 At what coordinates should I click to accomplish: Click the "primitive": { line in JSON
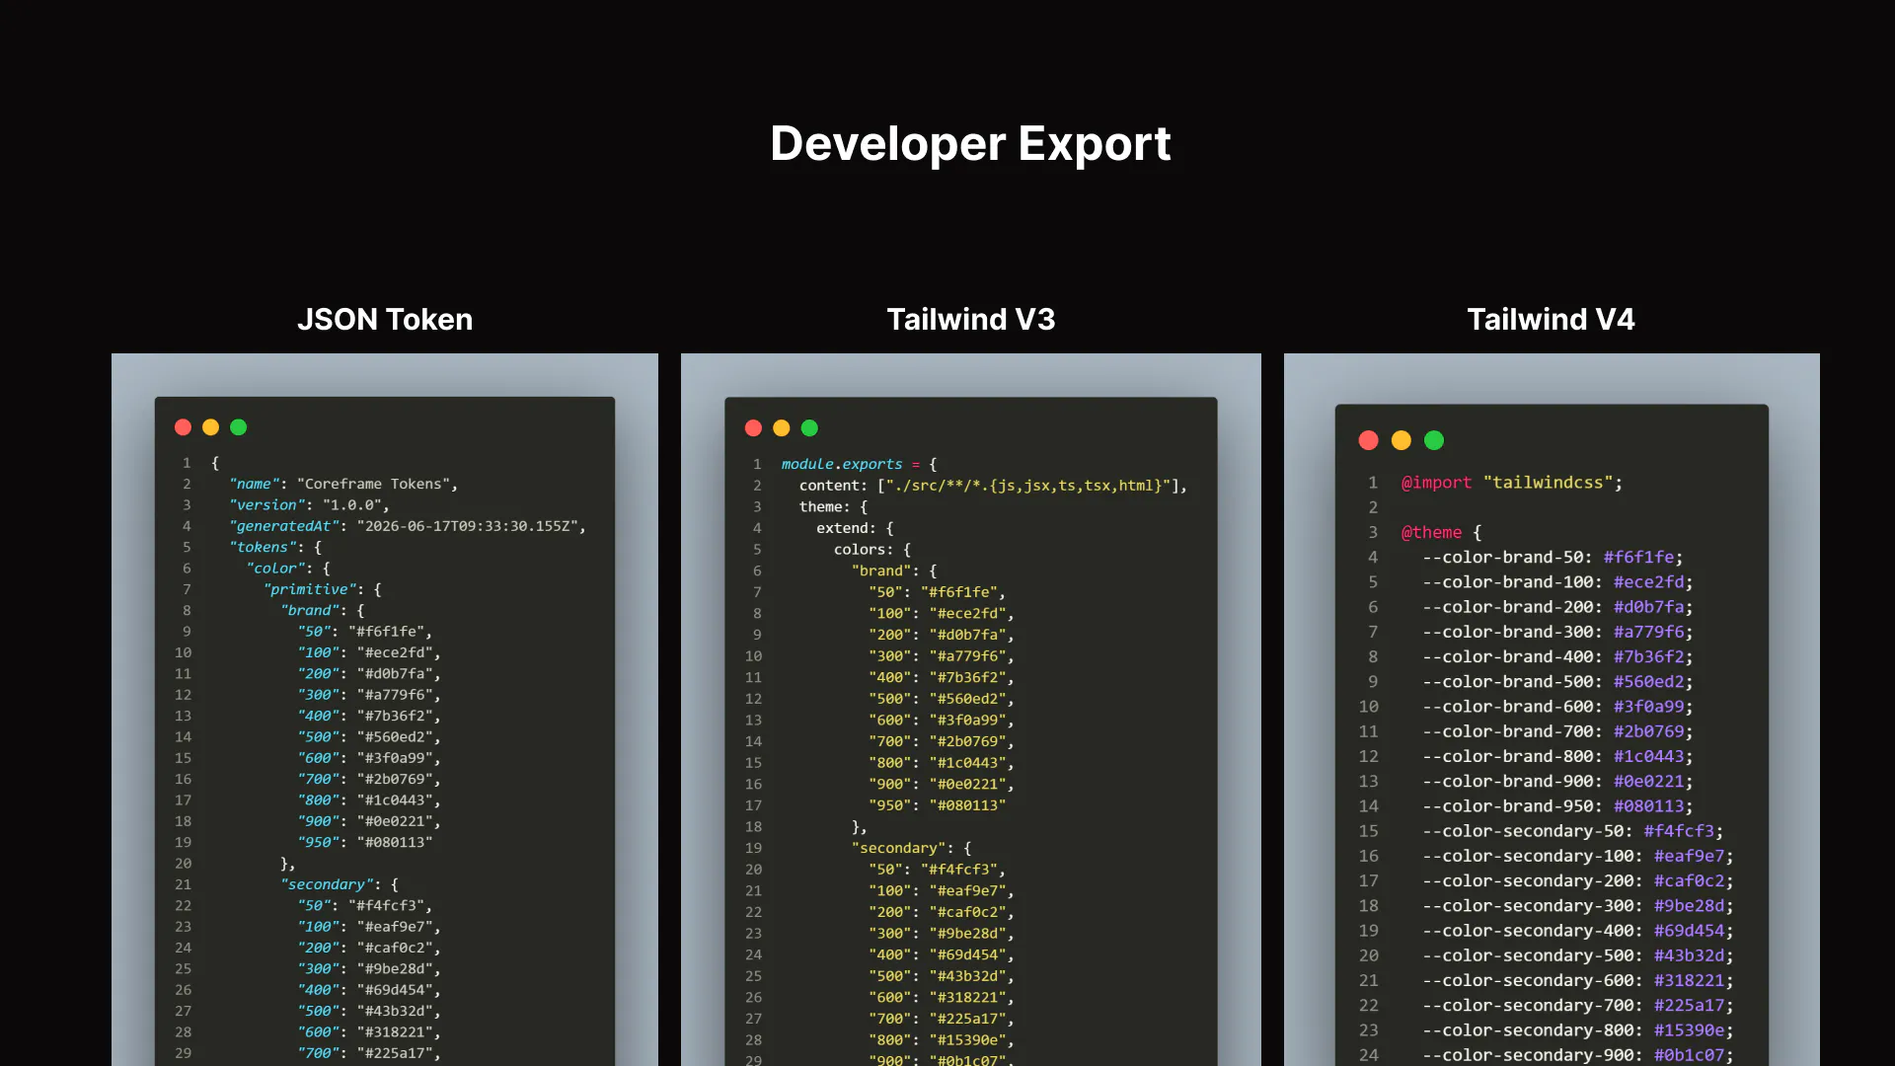point(323,589)
